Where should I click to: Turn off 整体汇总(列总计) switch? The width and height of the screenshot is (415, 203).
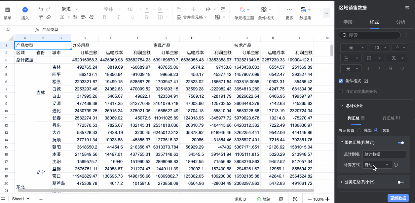(401, 143)
